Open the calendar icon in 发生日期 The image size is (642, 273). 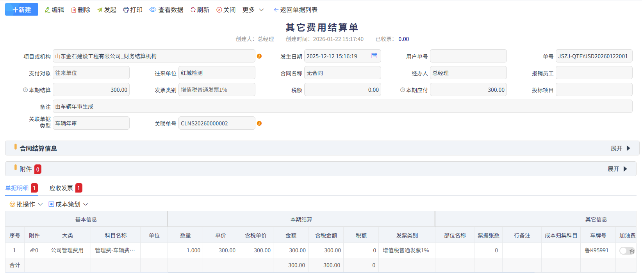pos(374,56)
